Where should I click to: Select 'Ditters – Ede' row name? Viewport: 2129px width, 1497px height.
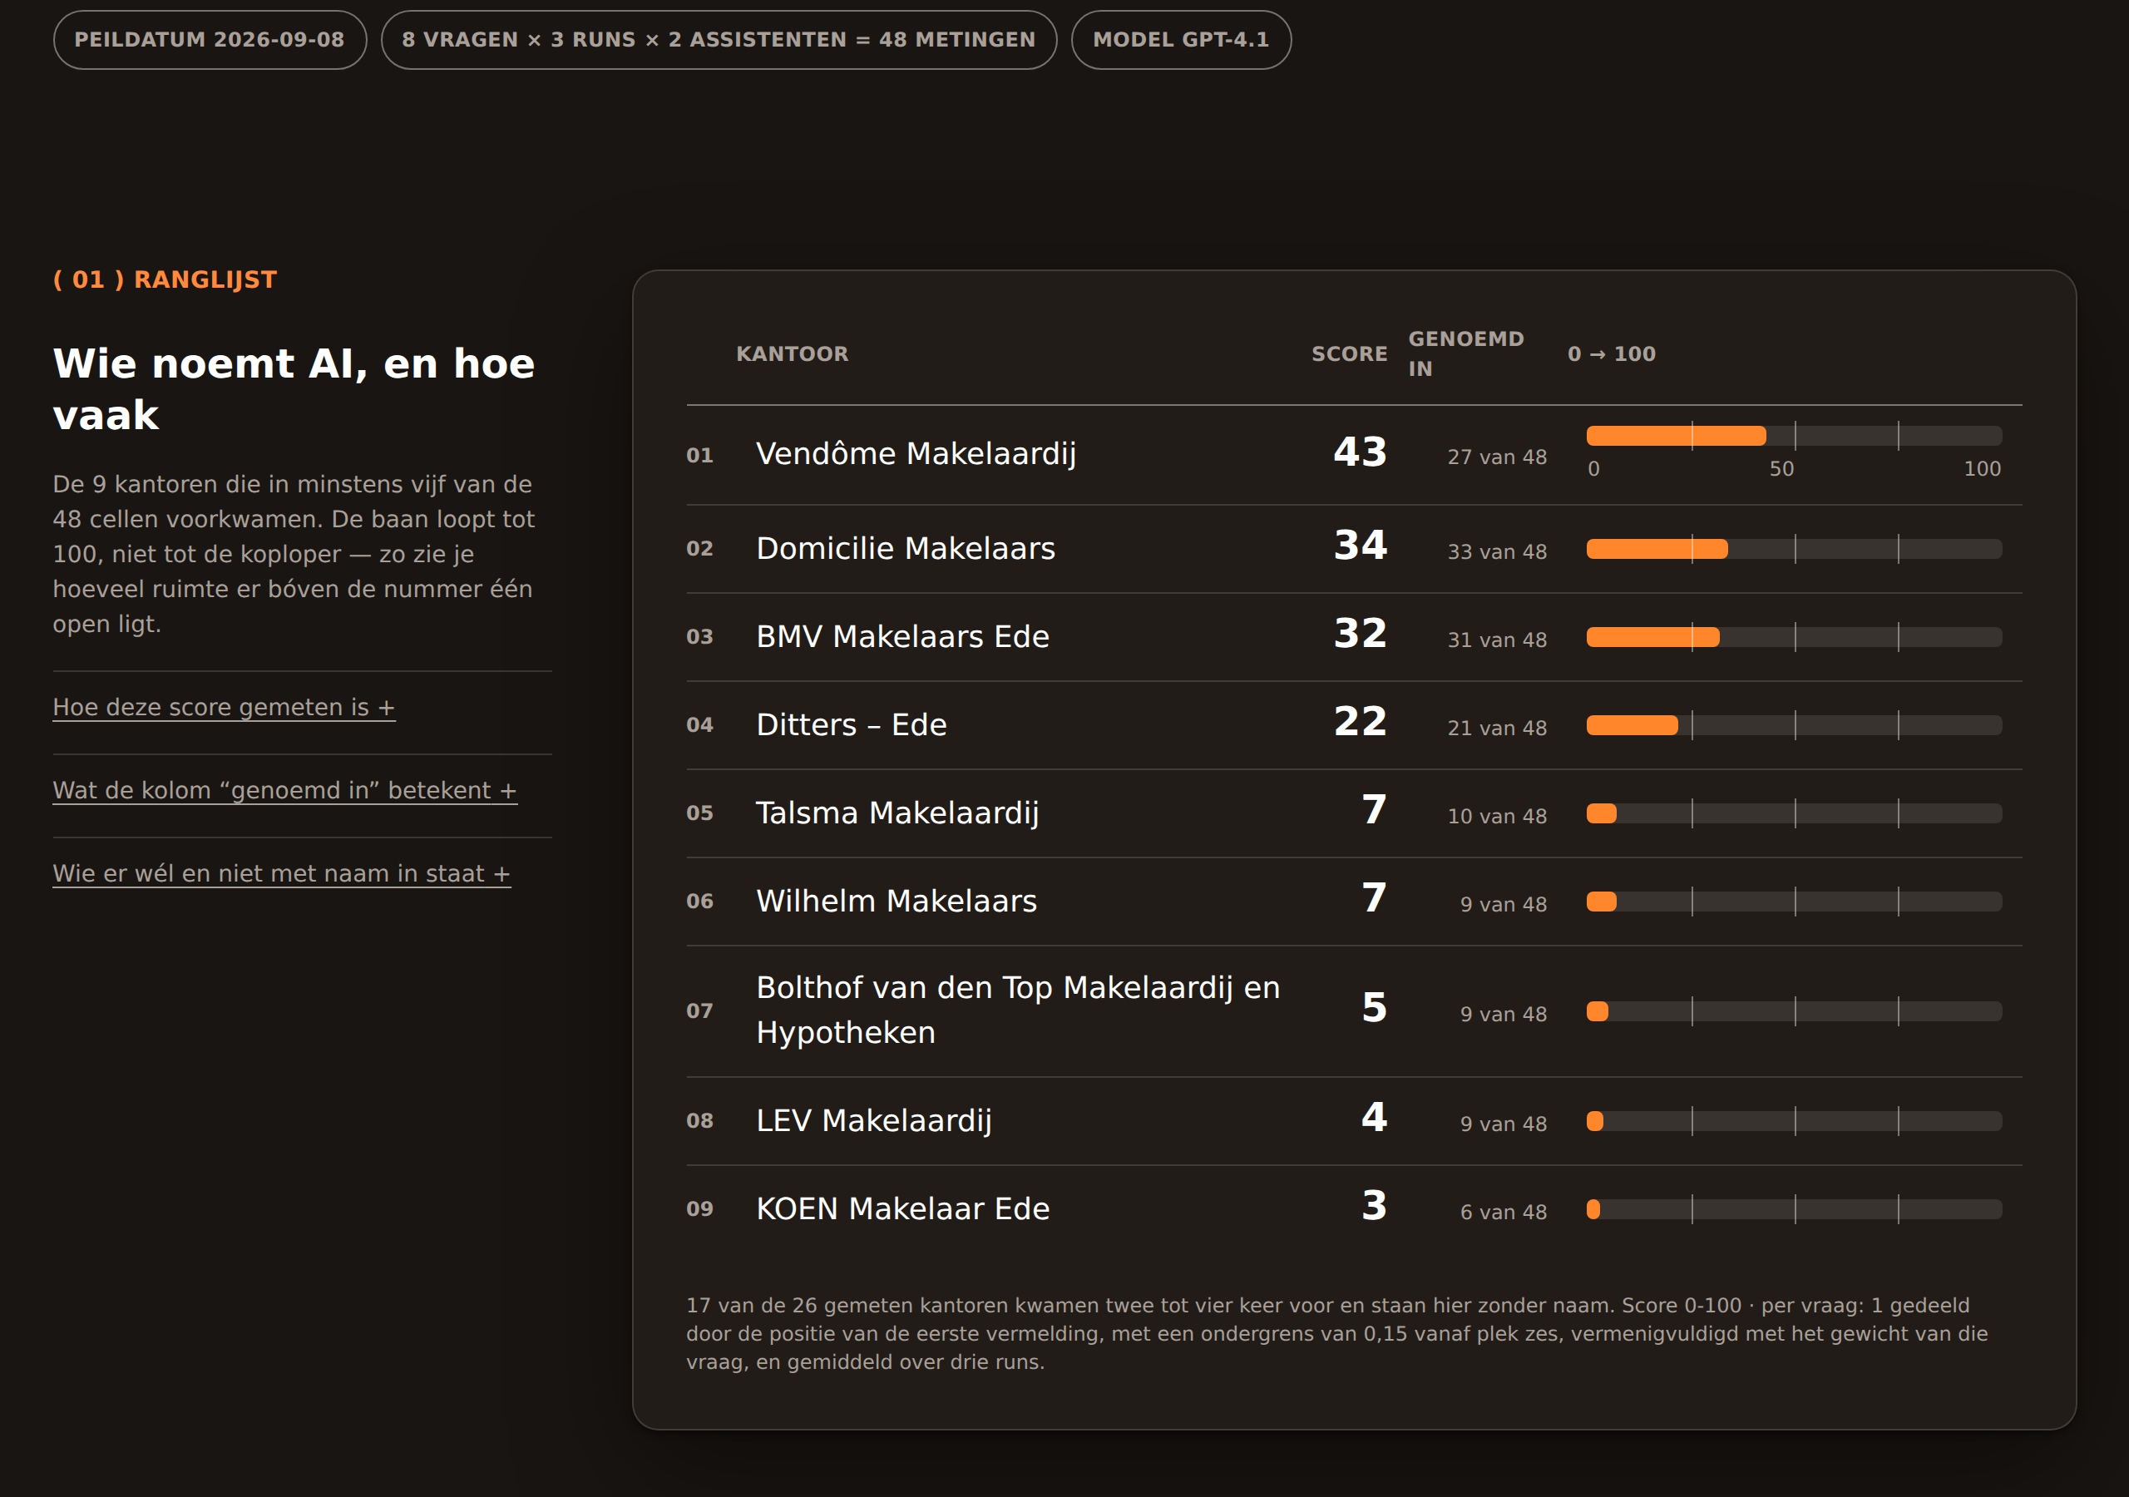point(852,724)
